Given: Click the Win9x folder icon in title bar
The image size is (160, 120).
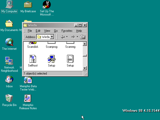Looking at the screenshot, I should click(x=25, y=25).
